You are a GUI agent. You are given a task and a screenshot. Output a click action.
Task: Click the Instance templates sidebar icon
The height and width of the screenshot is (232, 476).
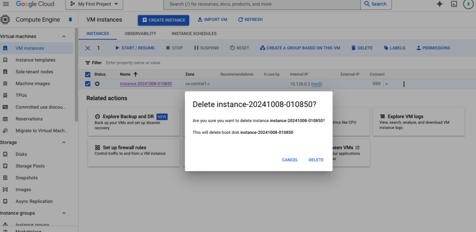pos(5,60)
